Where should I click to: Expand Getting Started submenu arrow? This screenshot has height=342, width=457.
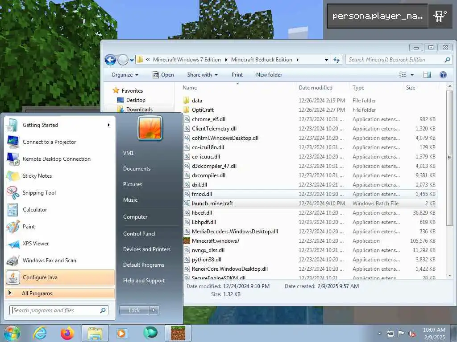tap(109, 125)
